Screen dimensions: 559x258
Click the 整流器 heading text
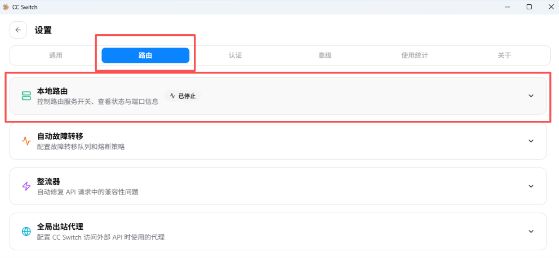click(x=48, y=182)
